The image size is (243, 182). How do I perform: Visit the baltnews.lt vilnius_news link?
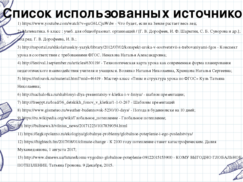(76, 126)
